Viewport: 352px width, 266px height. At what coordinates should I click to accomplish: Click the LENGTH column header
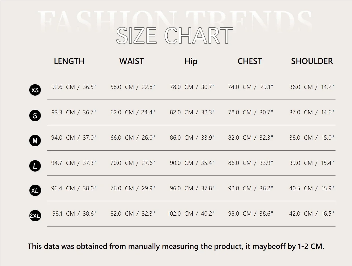pyautogui.click(x=69, y=61)
